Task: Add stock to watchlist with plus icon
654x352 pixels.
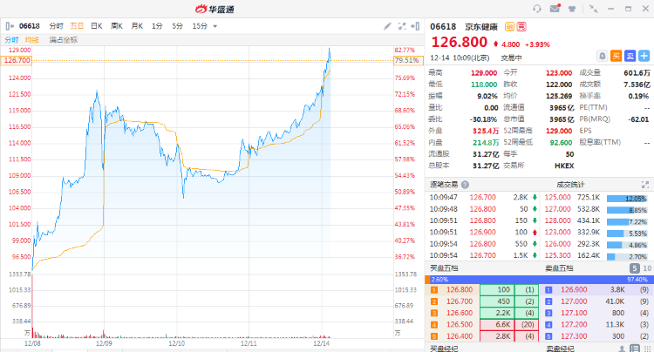Action: coord(644,56)
